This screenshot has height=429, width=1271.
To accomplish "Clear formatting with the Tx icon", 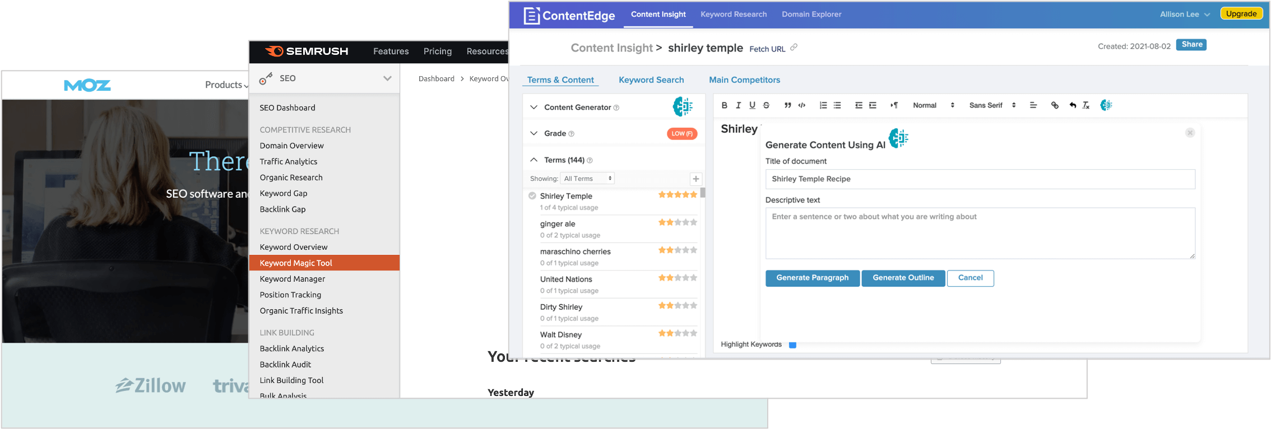I will tap(1086, 105).
